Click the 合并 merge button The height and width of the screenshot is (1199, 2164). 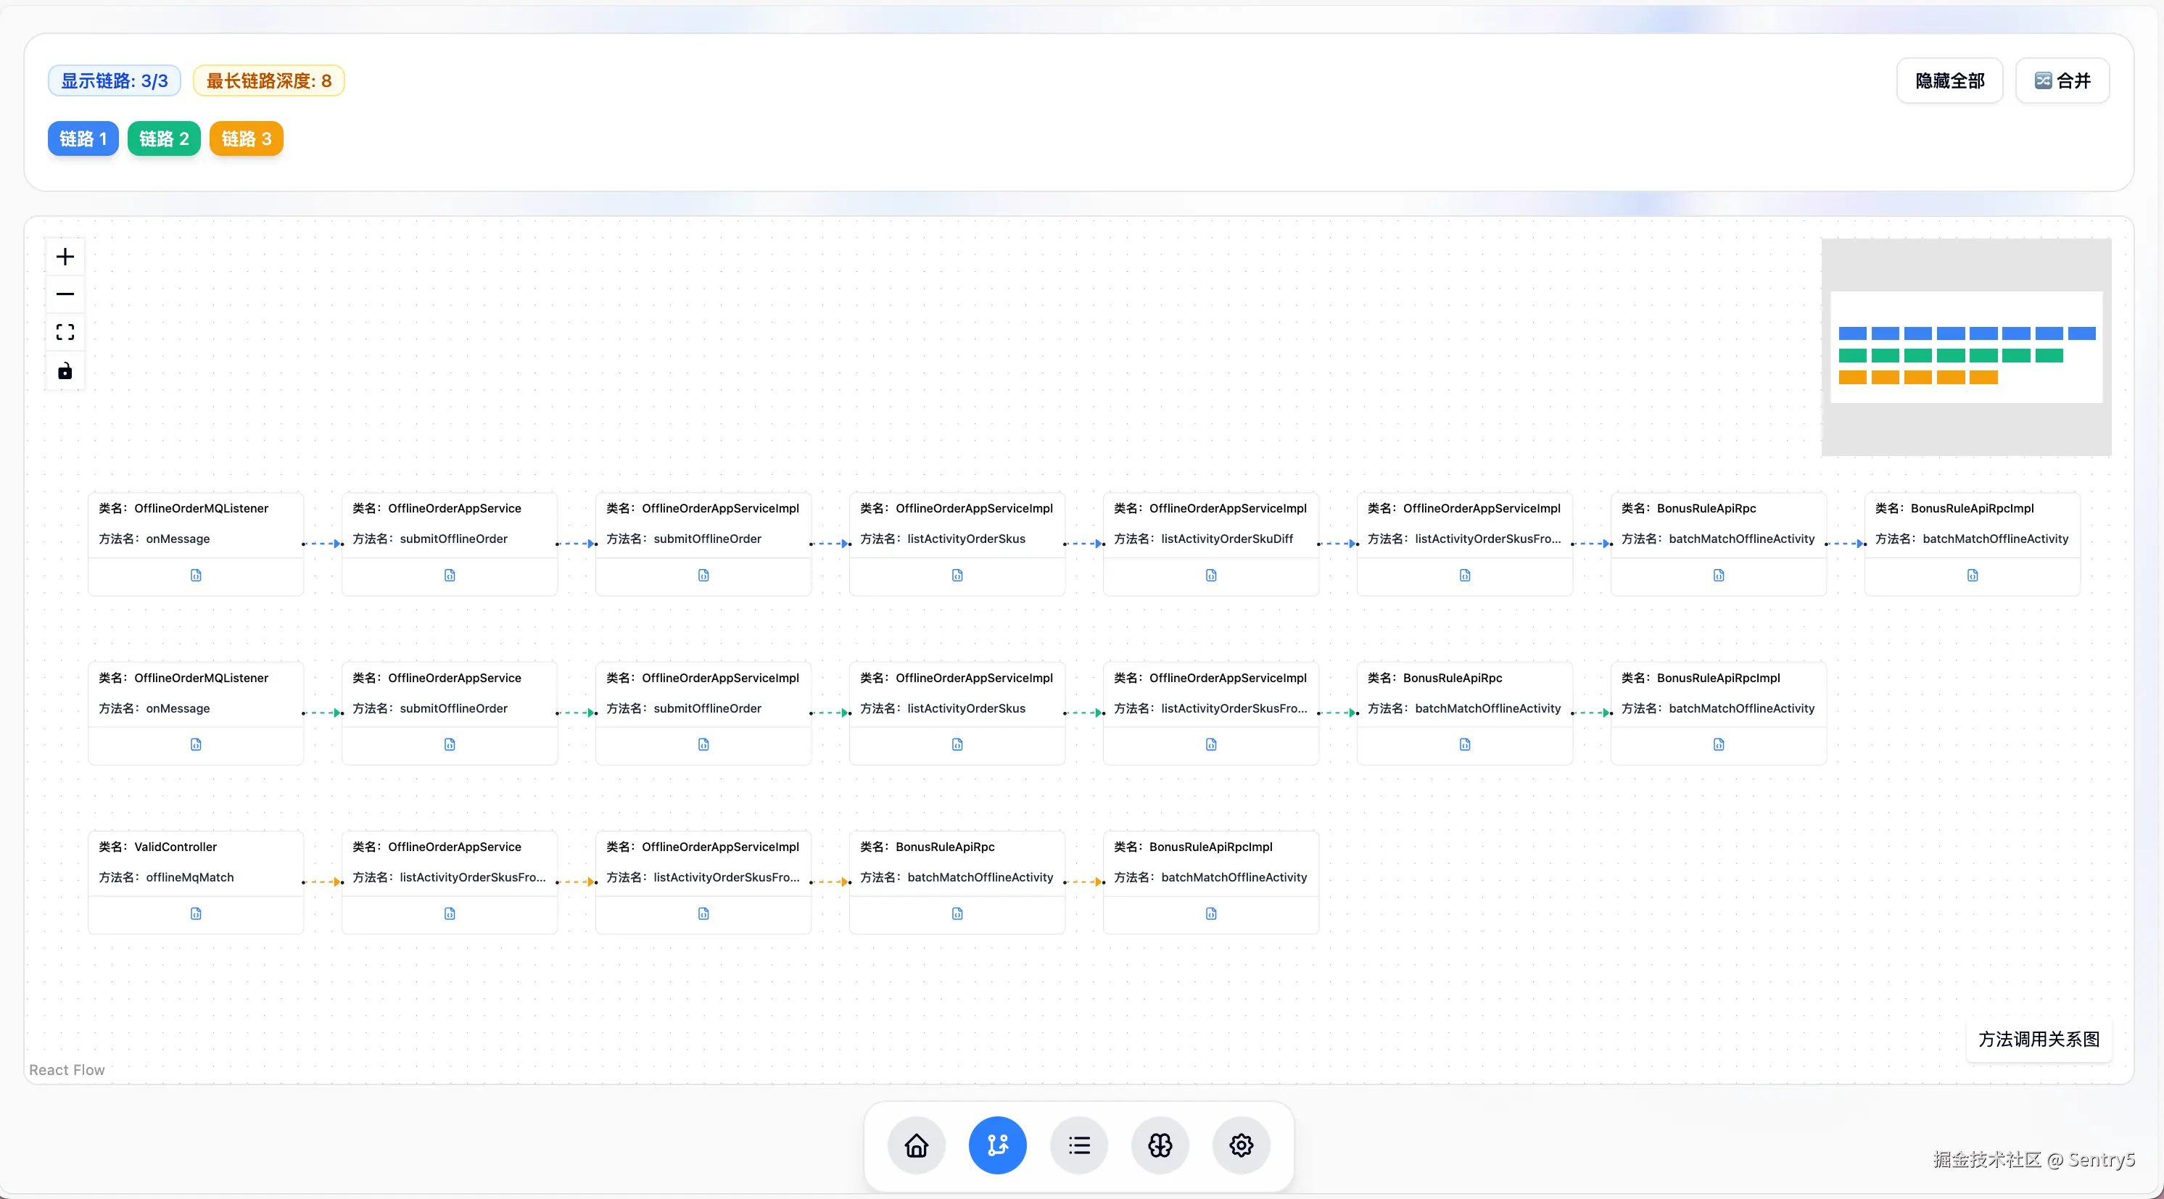pyautogui.click(x=2062, y=80)
